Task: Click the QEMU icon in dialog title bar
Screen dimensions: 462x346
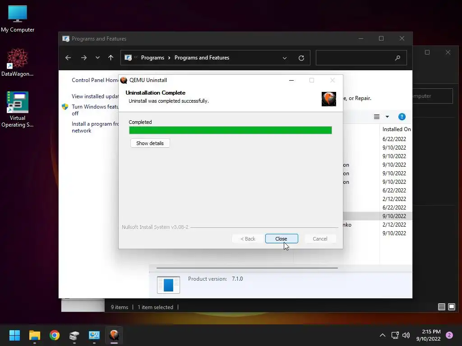Action: click(124, 80)
